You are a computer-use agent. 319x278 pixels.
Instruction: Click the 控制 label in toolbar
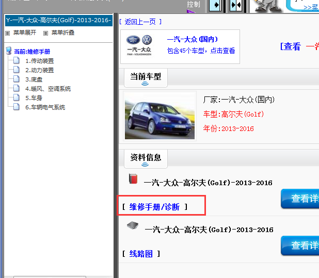(194, 4)
